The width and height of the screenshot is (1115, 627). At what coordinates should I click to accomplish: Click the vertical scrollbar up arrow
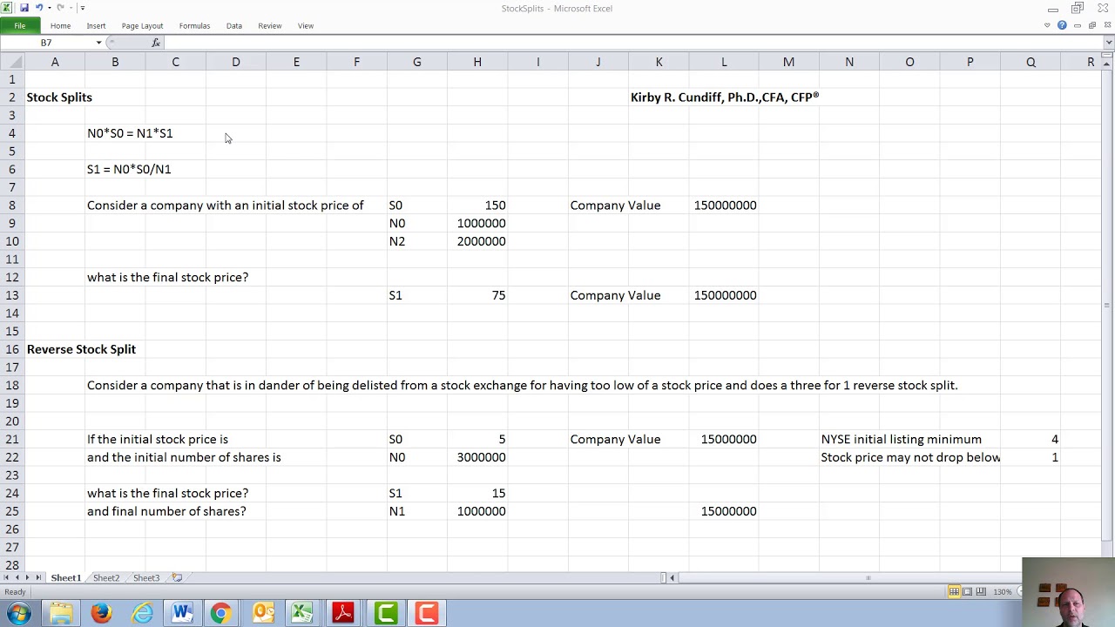click(x=1108, y=63)
